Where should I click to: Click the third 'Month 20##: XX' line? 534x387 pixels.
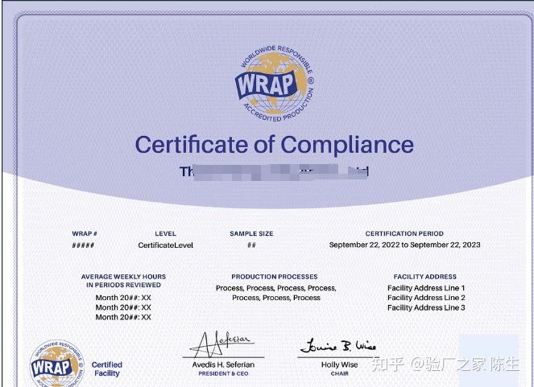tap(123, 317)
